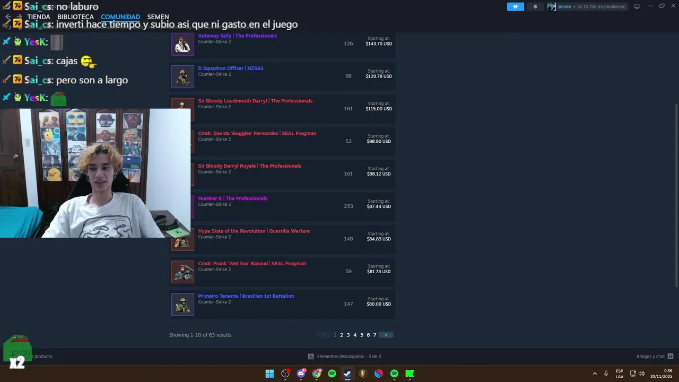Go to results page 6
This screenshot has width=679, height=382.
coord(368,335)
